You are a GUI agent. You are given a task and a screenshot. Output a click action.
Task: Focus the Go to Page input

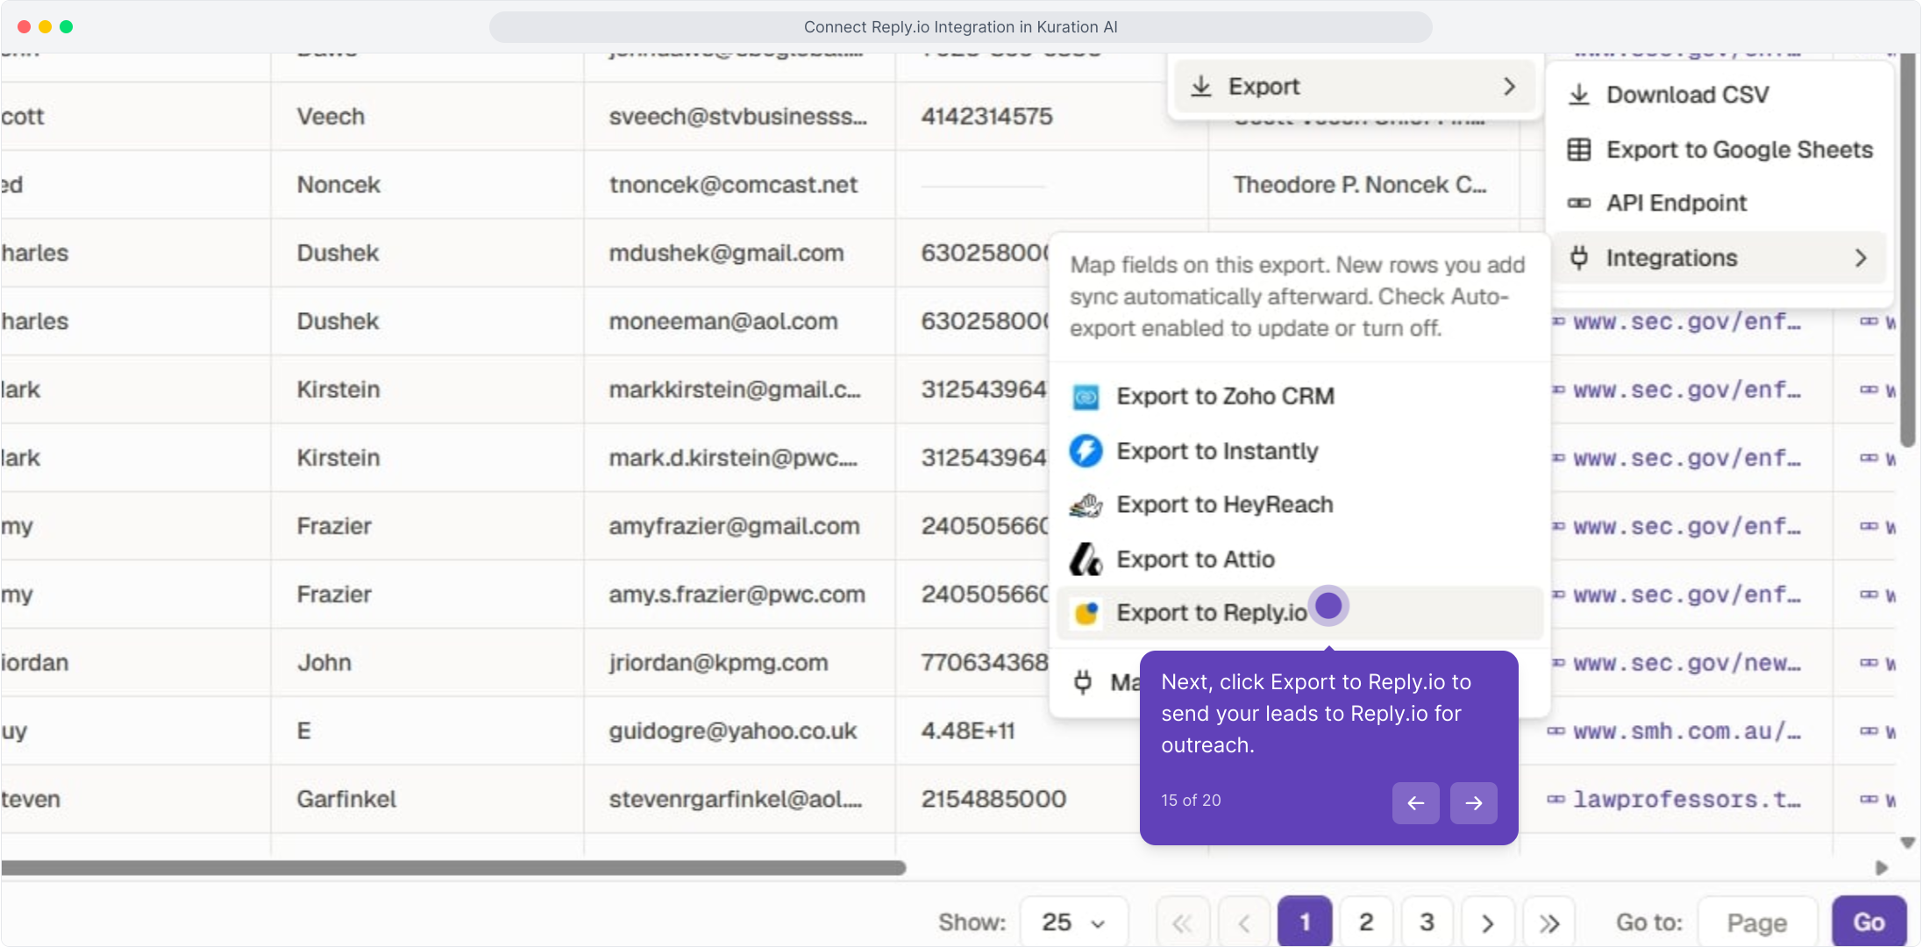click(x=1757, y=922)
